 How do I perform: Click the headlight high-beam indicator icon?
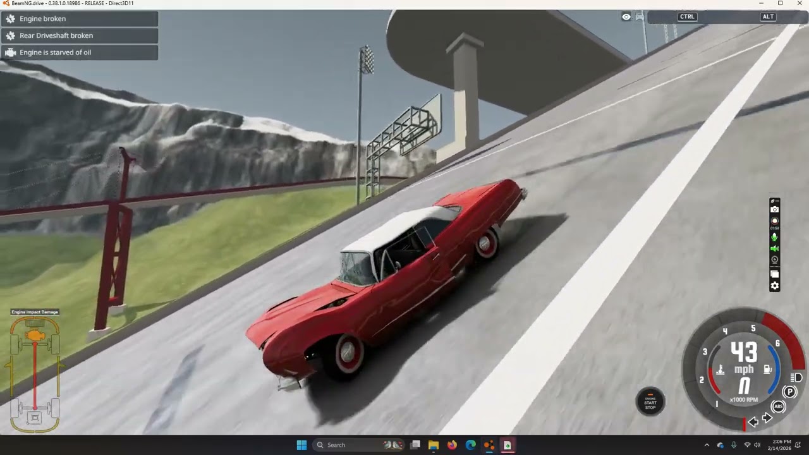coord(797,378)
